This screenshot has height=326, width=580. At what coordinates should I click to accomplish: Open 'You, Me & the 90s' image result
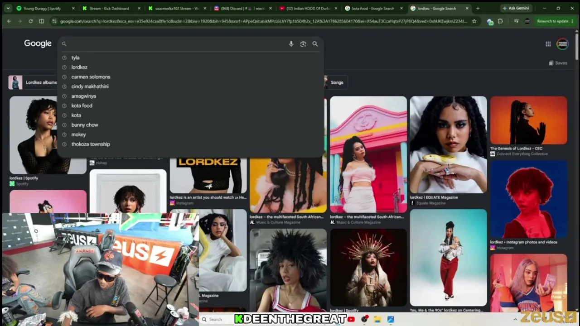(x=448, y=258)
